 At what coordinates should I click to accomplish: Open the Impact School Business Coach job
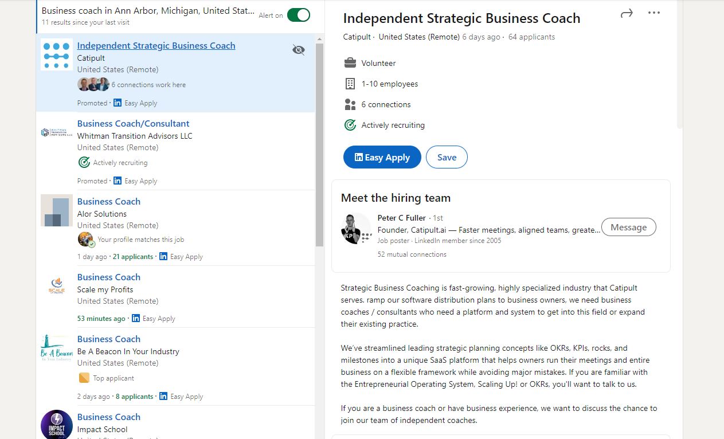pyautogui.click(x=109, y=417)
